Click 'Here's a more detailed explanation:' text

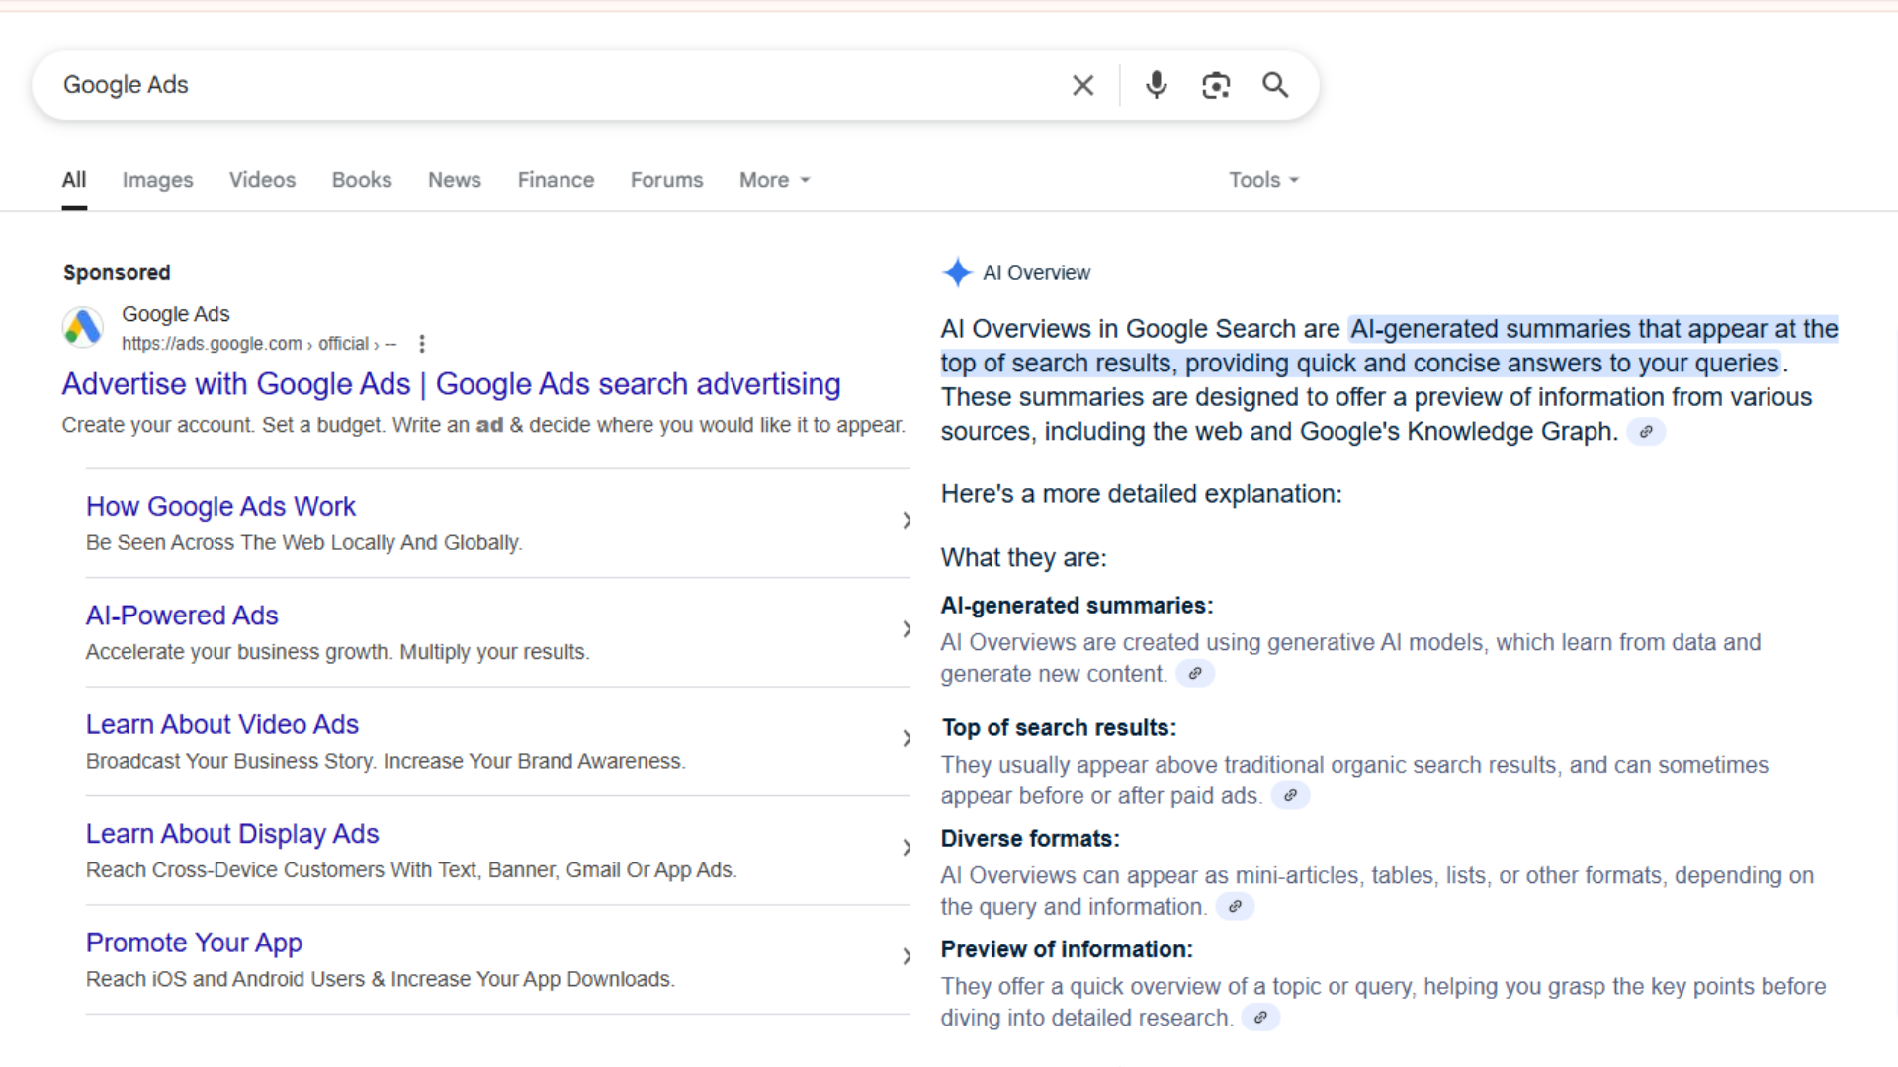point(1142,494)
